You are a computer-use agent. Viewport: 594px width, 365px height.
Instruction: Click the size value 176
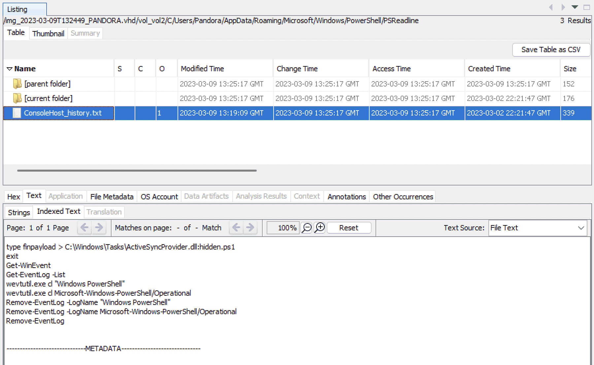[569, 98]
